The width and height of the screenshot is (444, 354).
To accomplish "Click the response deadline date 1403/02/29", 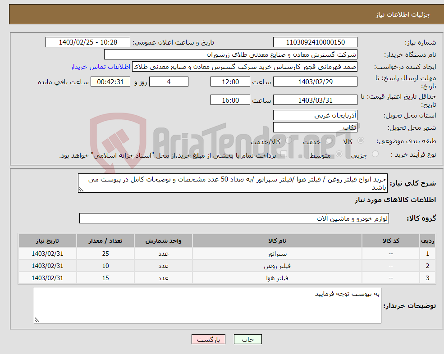I will point(315,82).
